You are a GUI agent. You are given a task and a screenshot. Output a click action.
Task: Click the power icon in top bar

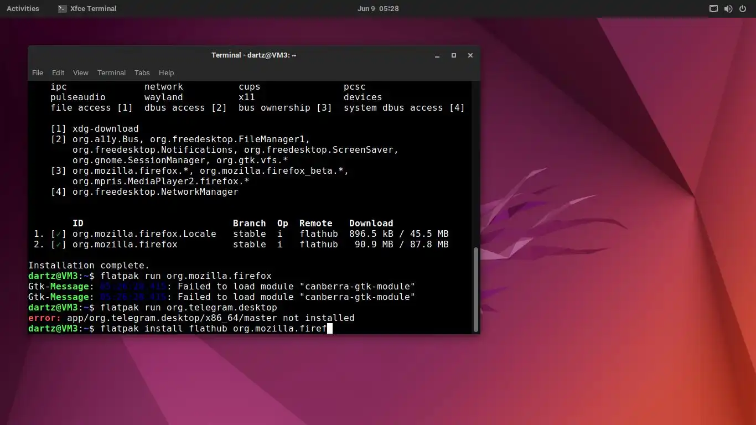point(743,8)
